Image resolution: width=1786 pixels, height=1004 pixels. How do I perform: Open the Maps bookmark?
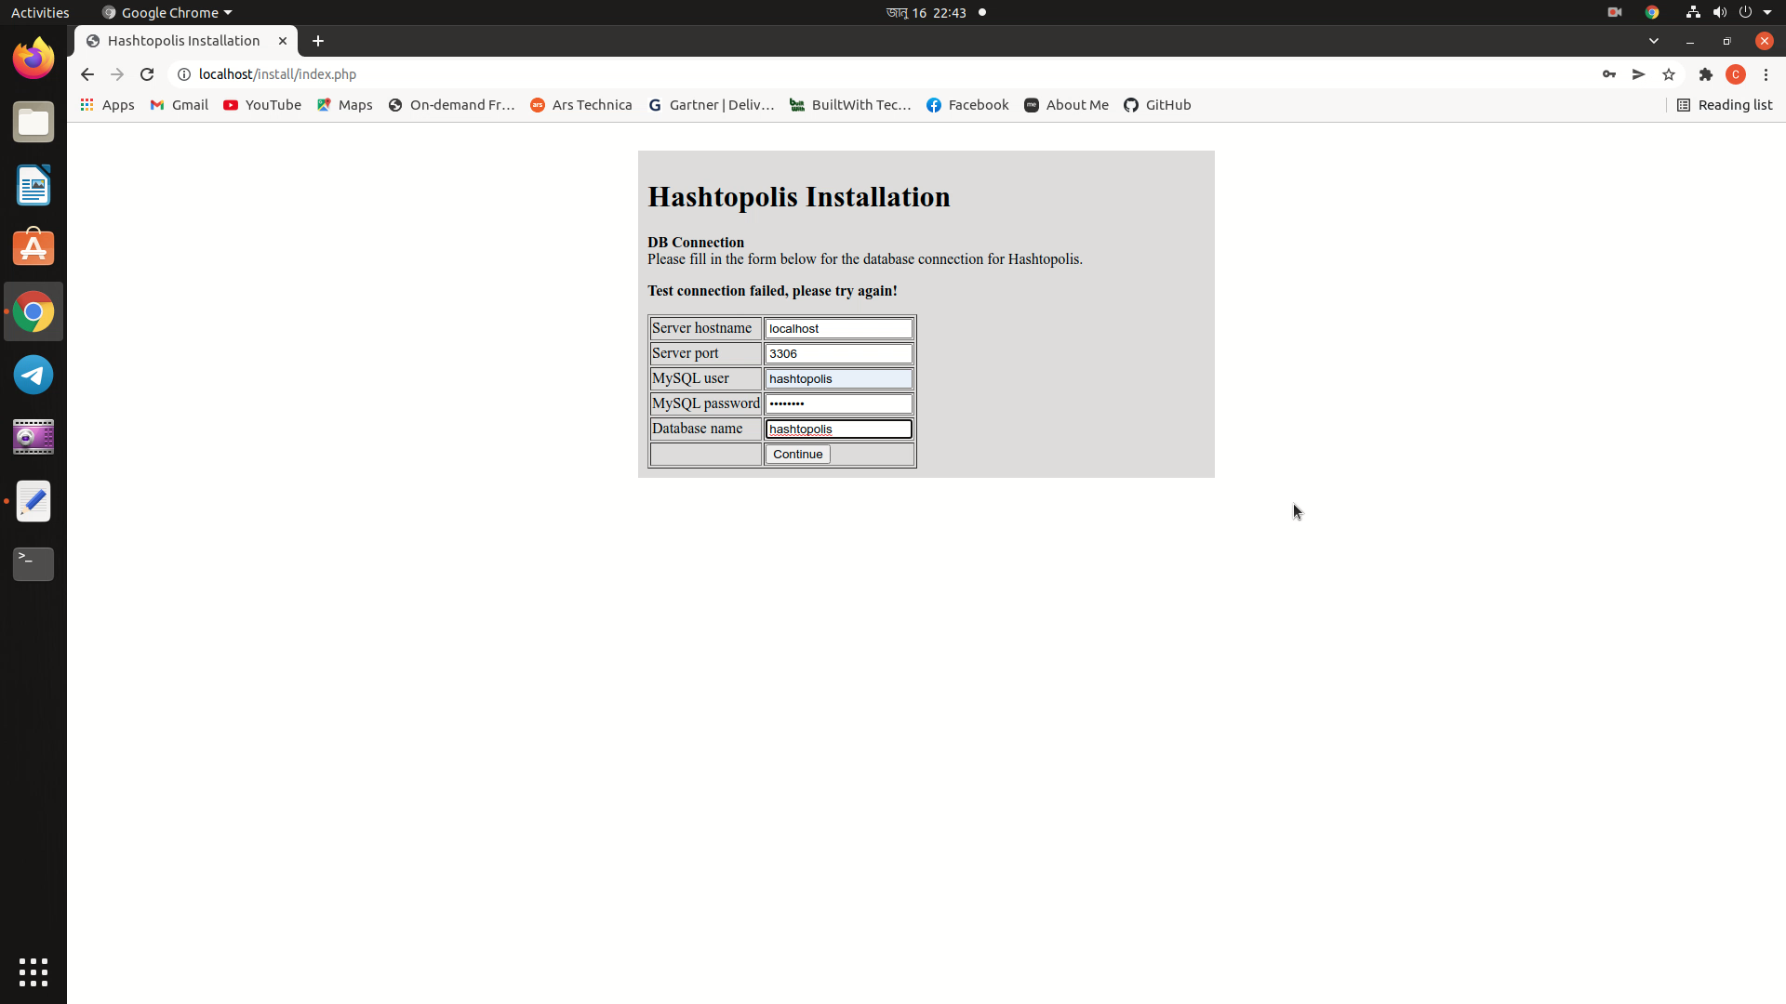click(344, 105)
